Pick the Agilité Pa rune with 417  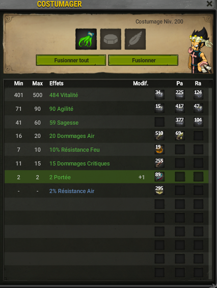tap(180, 108)
